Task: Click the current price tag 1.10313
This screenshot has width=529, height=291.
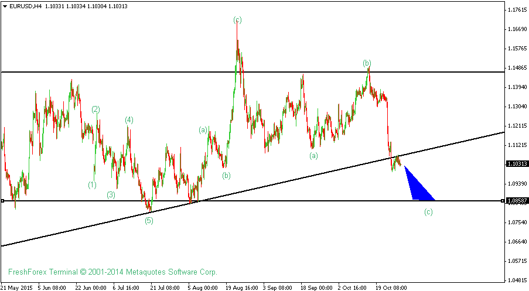Action: [x=517, y=163]
